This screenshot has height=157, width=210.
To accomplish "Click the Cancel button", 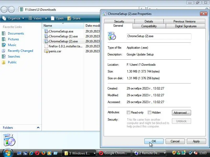I will (x=175, y=141).
